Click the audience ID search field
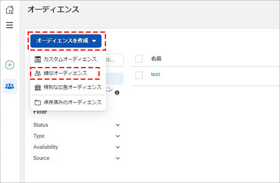This screenshot has width=280, height=183. (114, 60)
